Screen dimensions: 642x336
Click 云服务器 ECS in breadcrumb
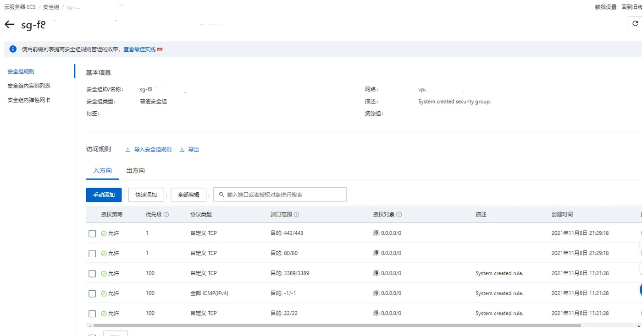pyautogui.click(x=20, y=7)
